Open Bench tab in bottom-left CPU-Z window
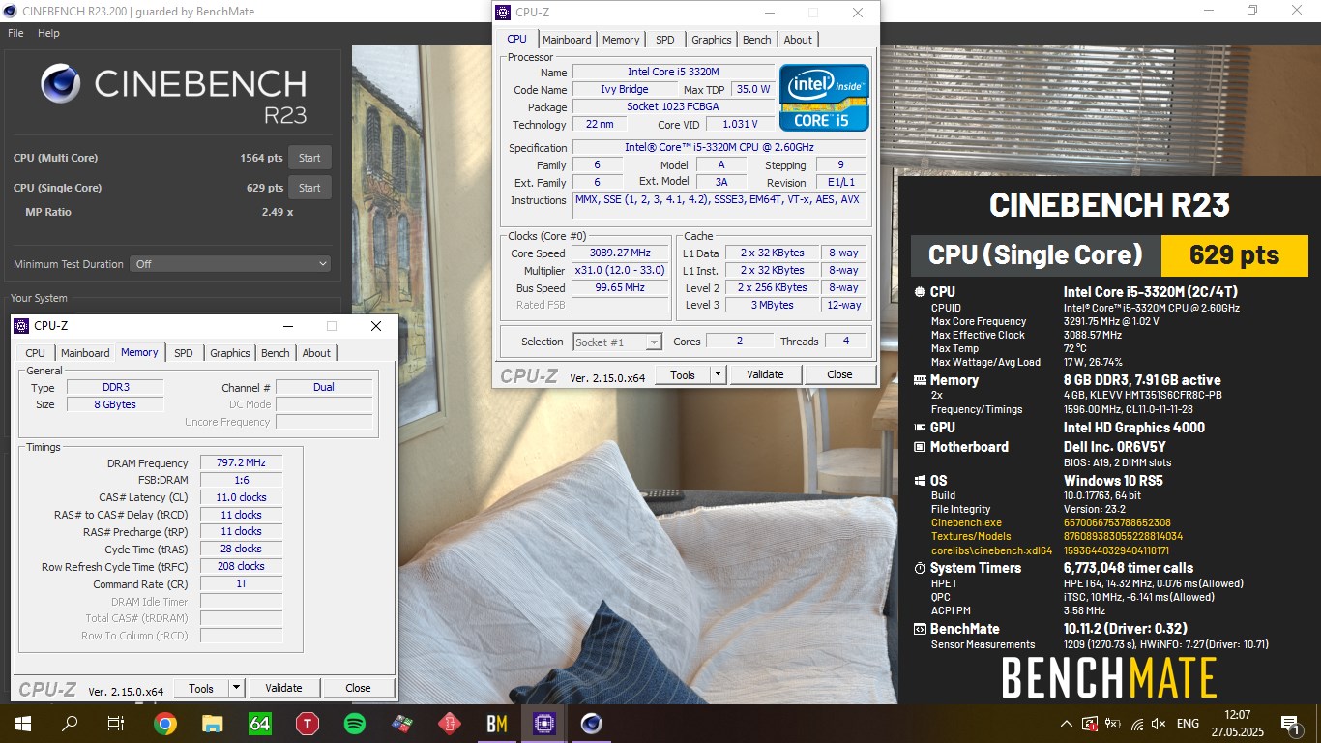 click(x=276, y=353)
